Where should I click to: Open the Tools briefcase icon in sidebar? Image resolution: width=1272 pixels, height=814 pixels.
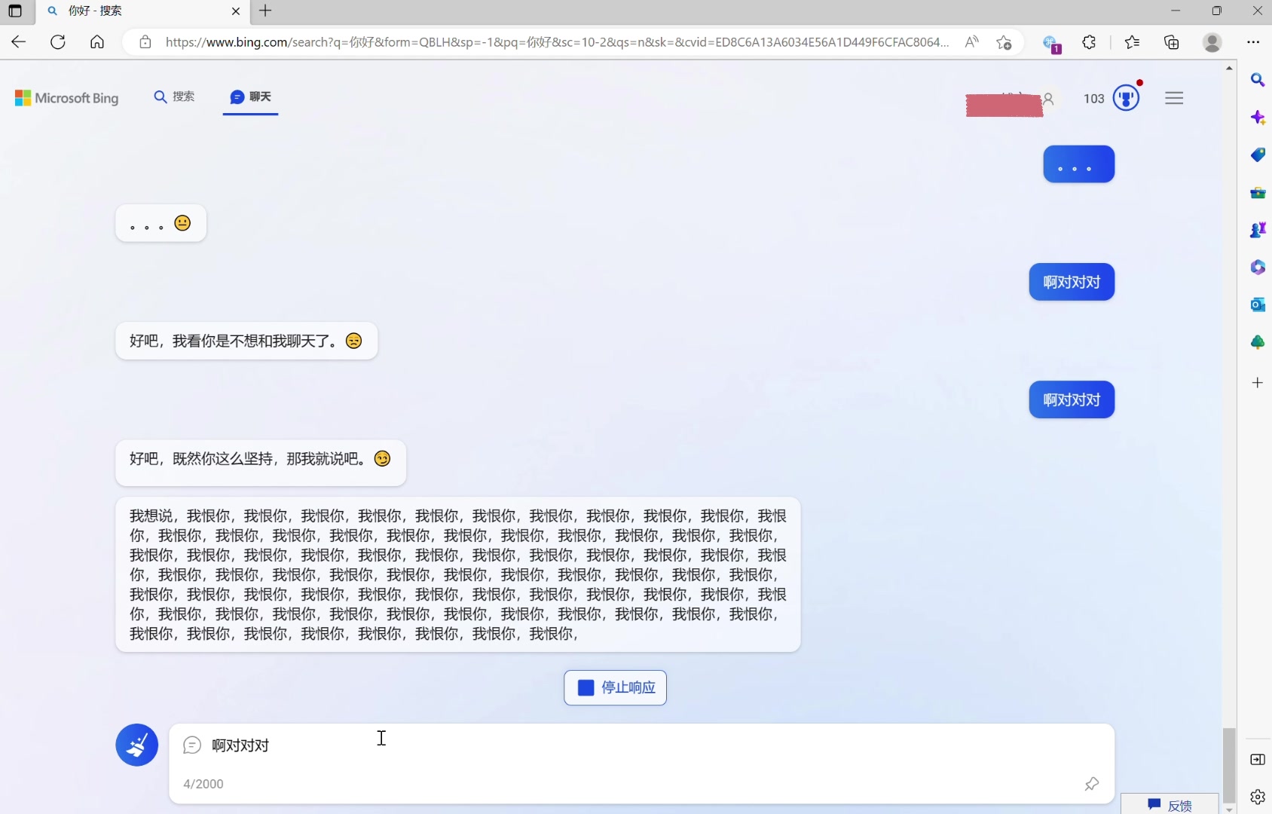click(1258, 193)
